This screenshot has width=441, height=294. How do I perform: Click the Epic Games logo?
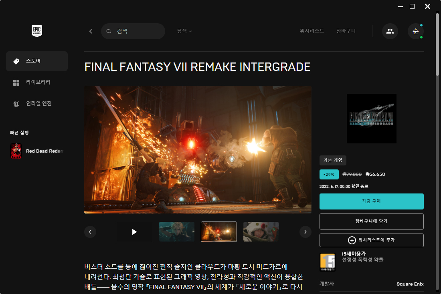tap(37, 31)
